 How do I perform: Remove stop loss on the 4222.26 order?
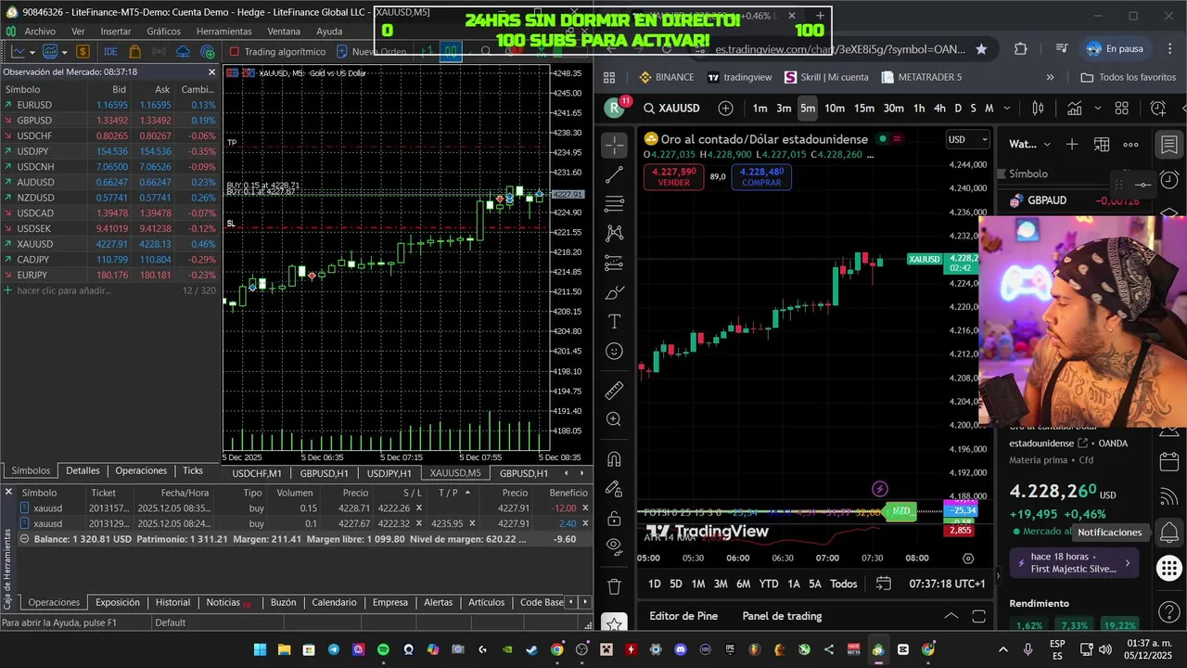coord(418,508)
